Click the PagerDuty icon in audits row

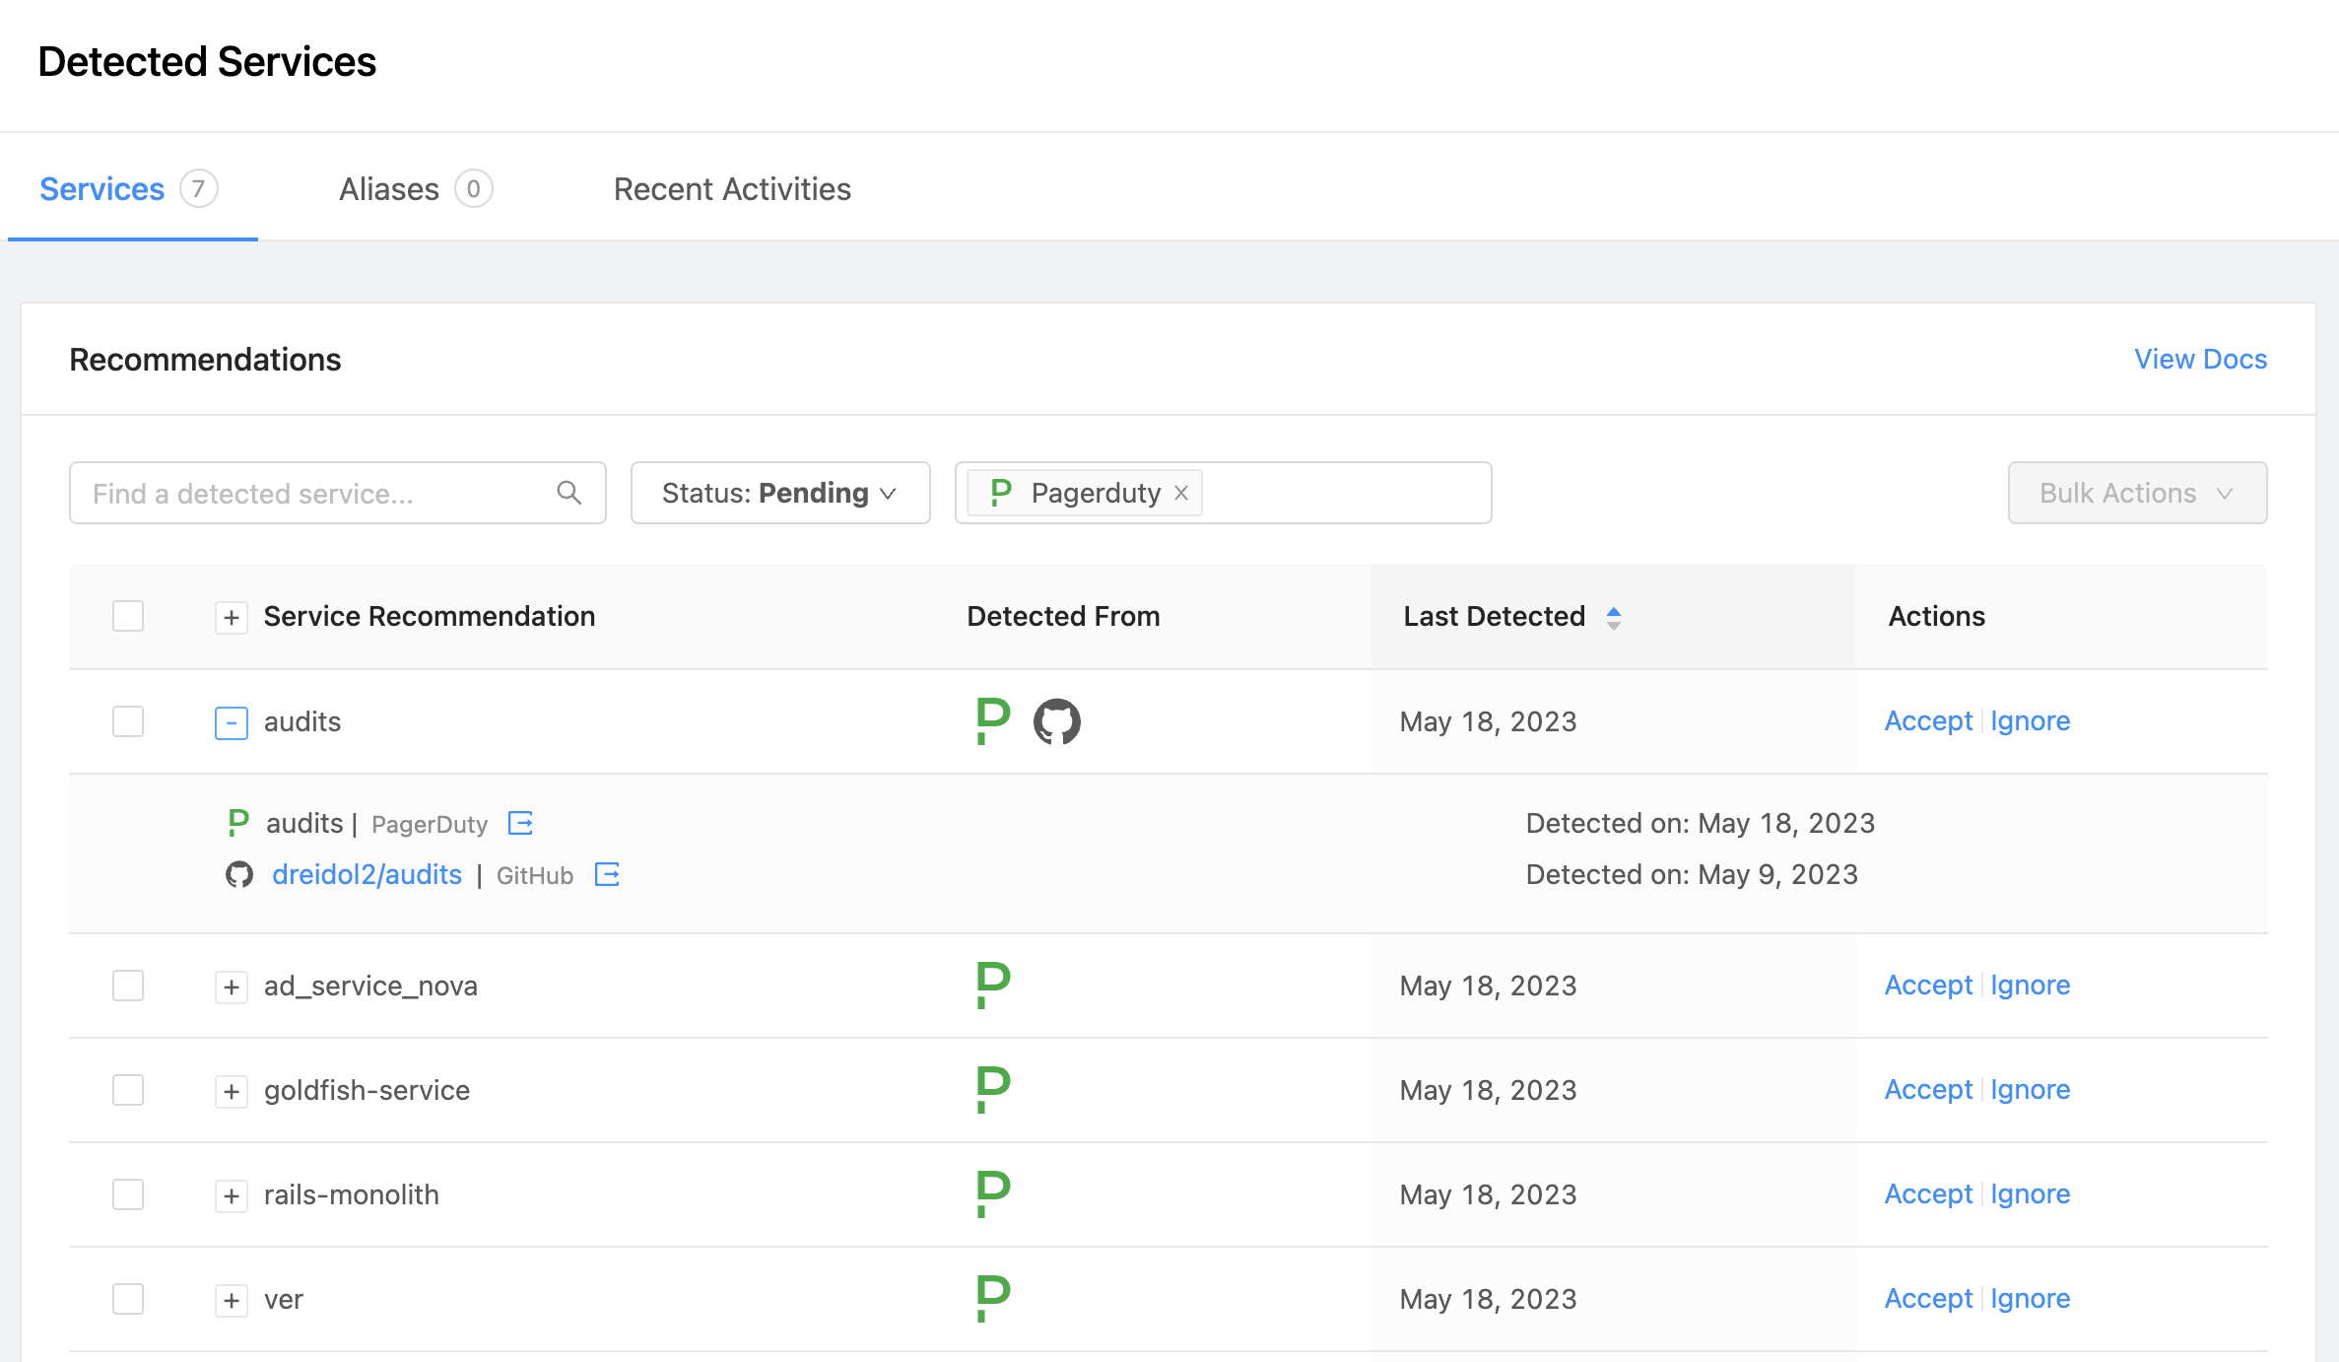[x=992, y=721]
